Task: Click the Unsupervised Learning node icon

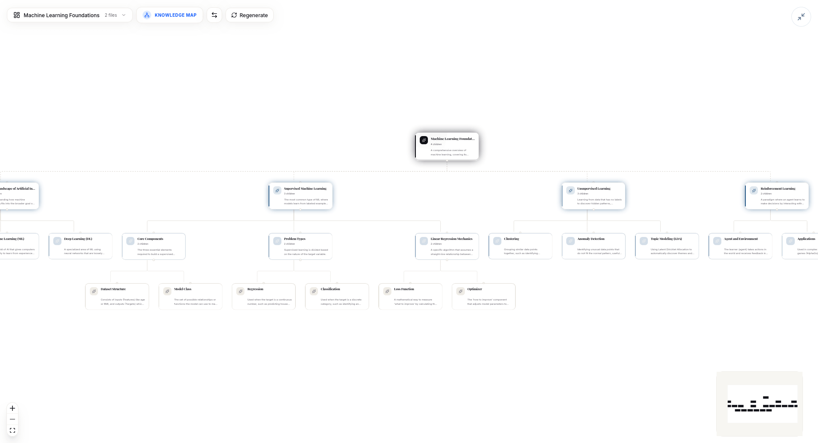Action: [x=571, y=190]
